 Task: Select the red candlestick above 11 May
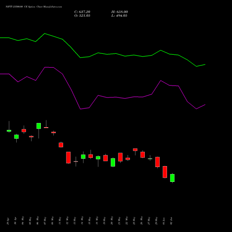61,145
